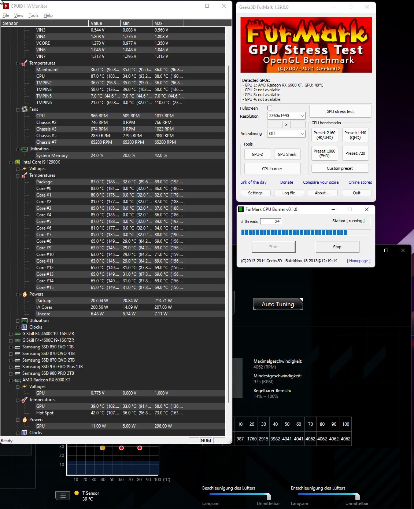Click the Max column header

pyautogui.click(x=168, y=23)
